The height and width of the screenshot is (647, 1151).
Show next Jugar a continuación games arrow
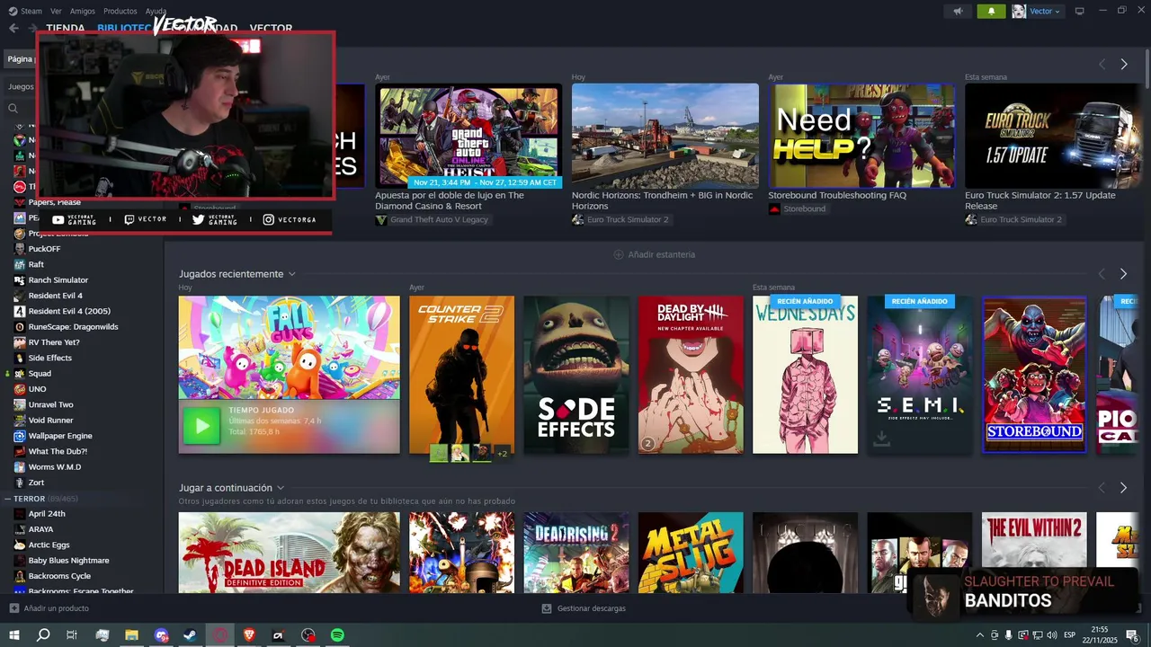(1123, 488)
